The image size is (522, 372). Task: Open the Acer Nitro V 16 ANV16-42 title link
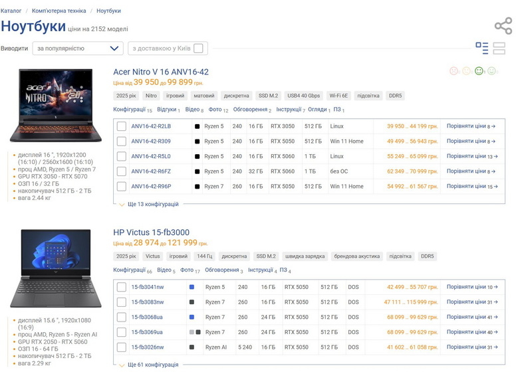point(161,72)
